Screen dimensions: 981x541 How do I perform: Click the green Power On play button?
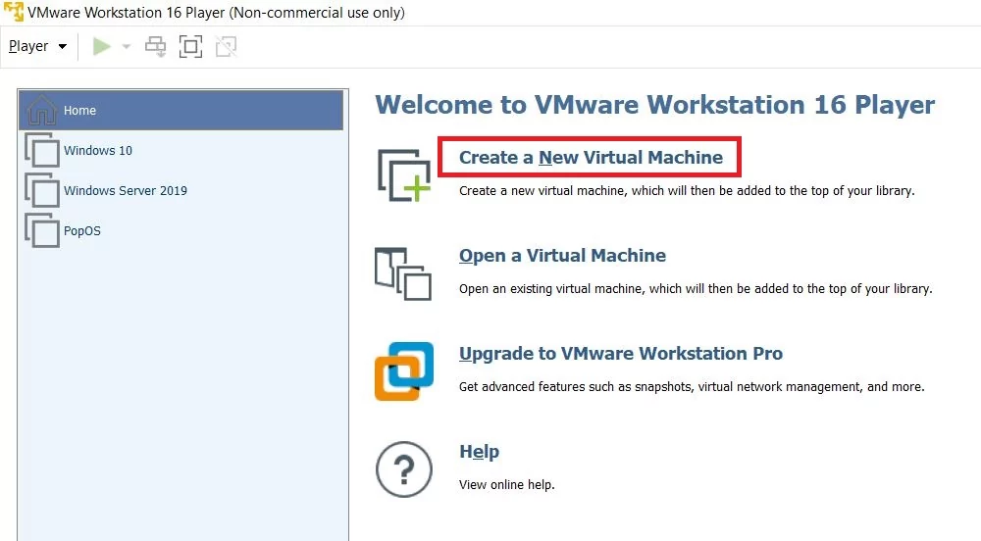pos(101,46)
